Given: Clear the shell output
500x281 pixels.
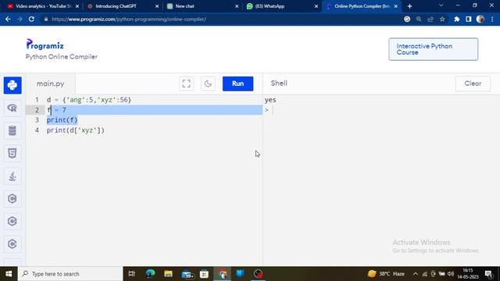Looking at the screenshot, I should [x=473, y=84].
